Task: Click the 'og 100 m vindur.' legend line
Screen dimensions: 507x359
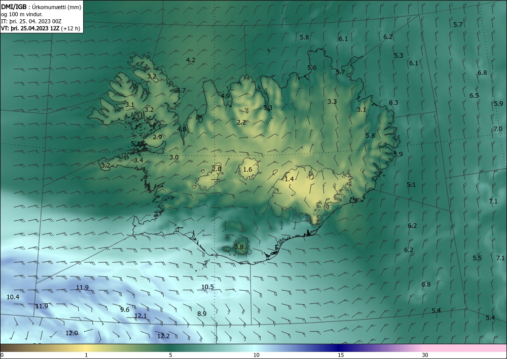Action: [x=22, y=14]
